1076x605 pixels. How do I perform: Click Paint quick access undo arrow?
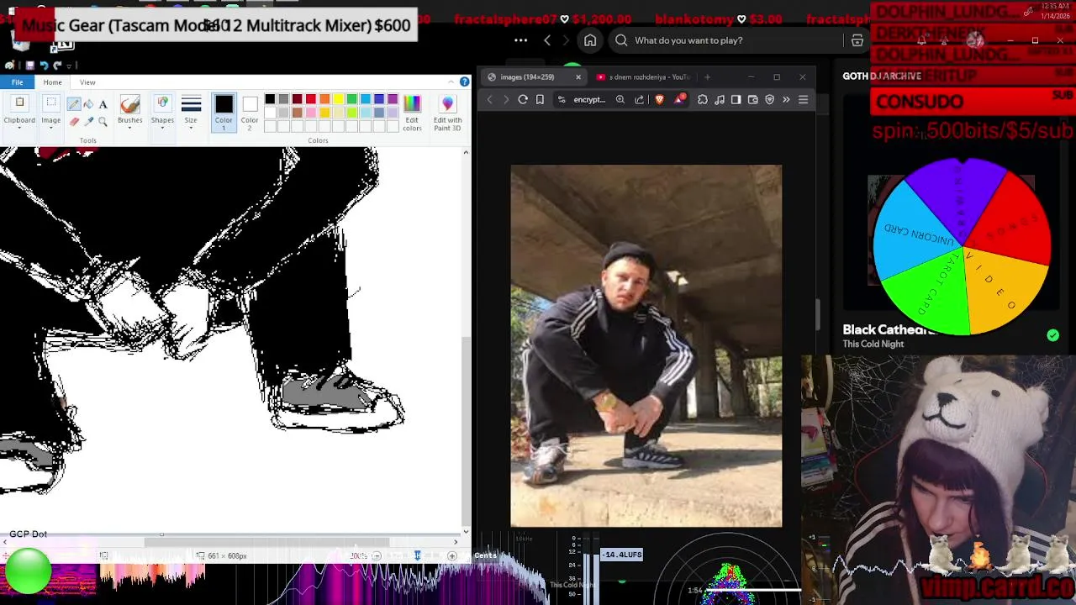(44, 66)
